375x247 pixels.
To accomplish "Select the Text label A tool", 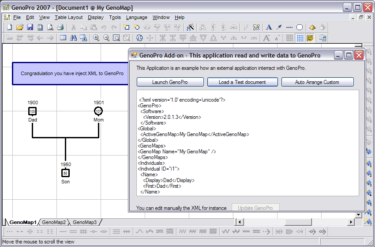I will click(x=269, y=27).
